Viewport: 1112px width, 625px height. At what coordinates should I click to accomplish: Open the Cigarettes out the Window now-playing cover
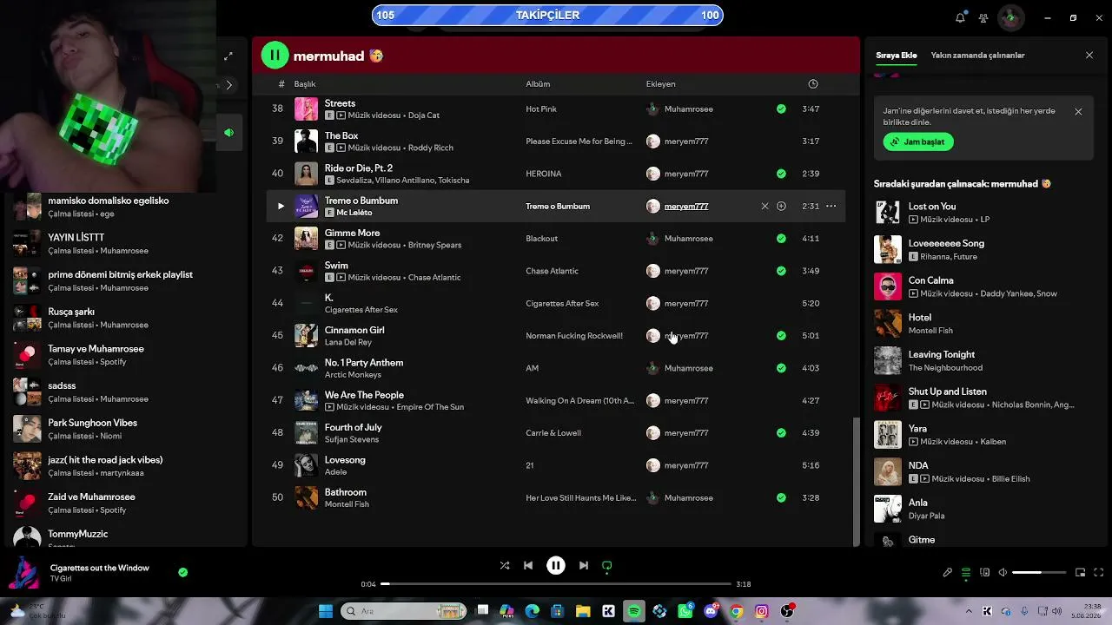pos(23,573)
